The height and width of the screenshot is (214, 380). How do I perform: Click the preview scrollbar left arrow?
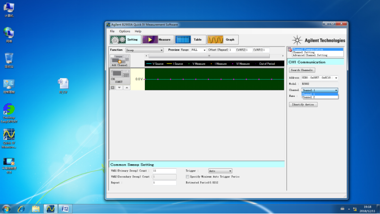[x=146, y=56]
